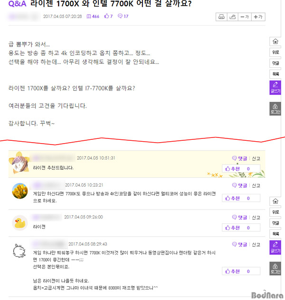Click lower sidebar 목록 button

[x=275, y=234]
